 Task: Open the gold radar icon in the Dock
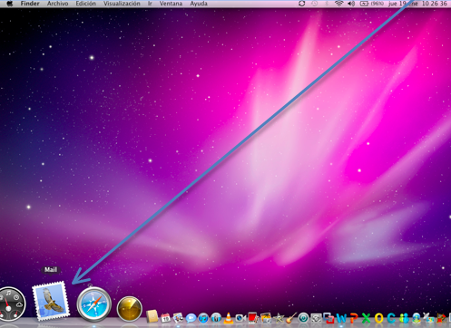130,308
